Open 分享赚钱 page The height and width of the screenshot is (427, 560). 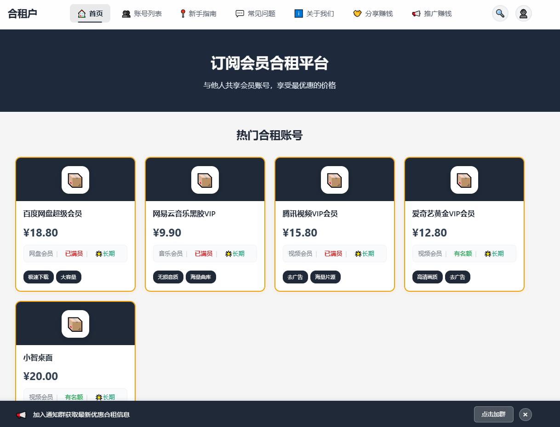[x=373, y=13]
